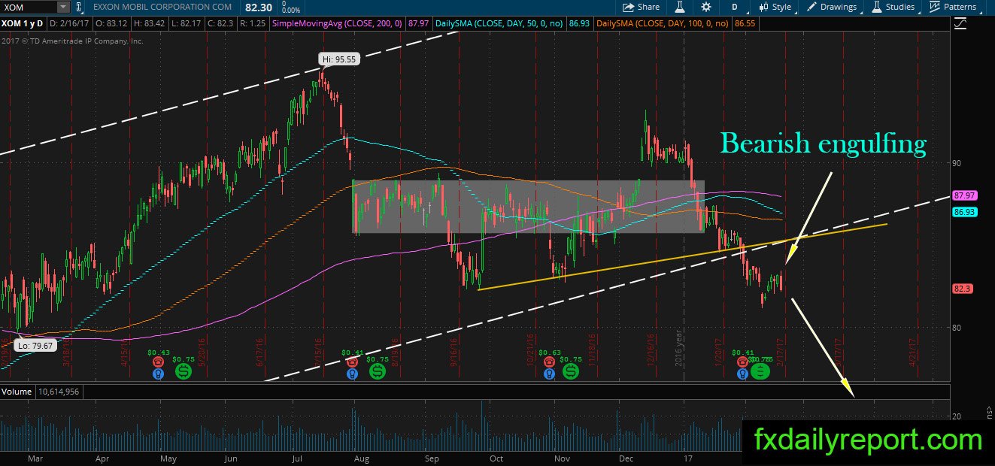Click the Share button

[x=641, y=8]
